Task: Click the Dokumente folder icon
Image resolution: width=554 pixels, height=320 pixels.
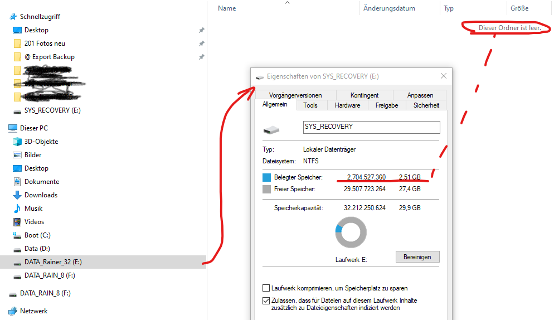Action: point(17,182)
